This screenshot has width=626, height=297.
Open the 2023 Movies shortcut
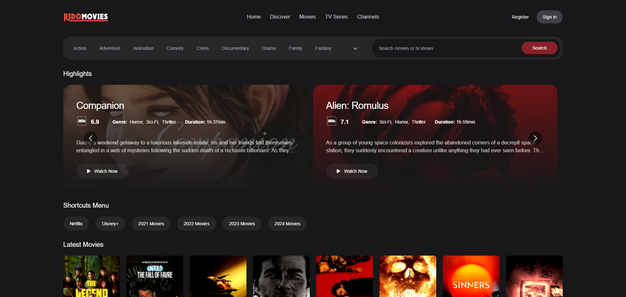[242, 223]
